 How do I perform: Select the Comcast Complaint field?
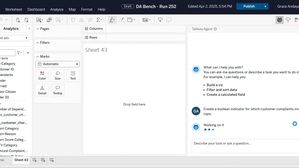click(14, 151)
